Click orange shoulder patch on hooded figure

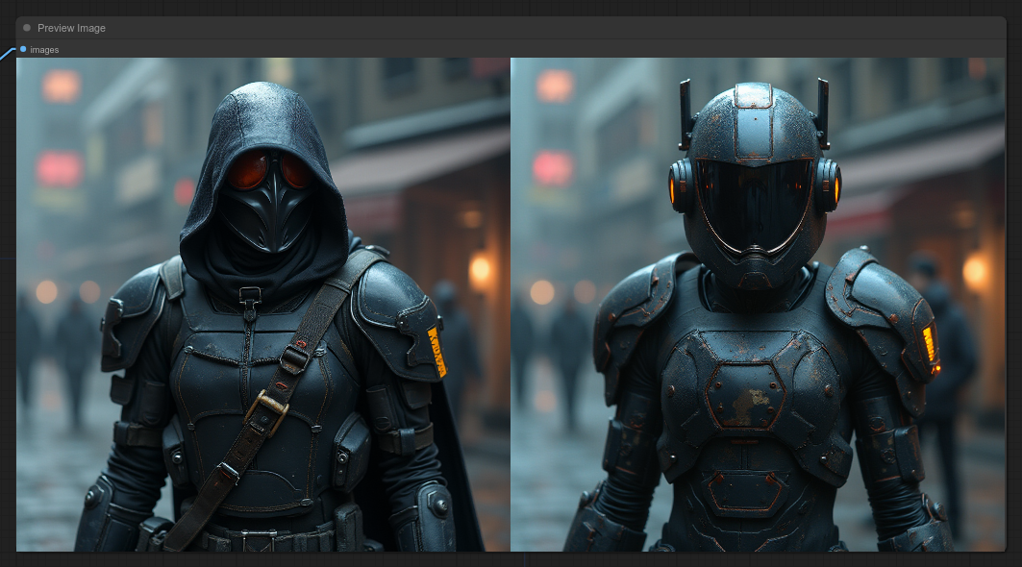tap(436, 351)
